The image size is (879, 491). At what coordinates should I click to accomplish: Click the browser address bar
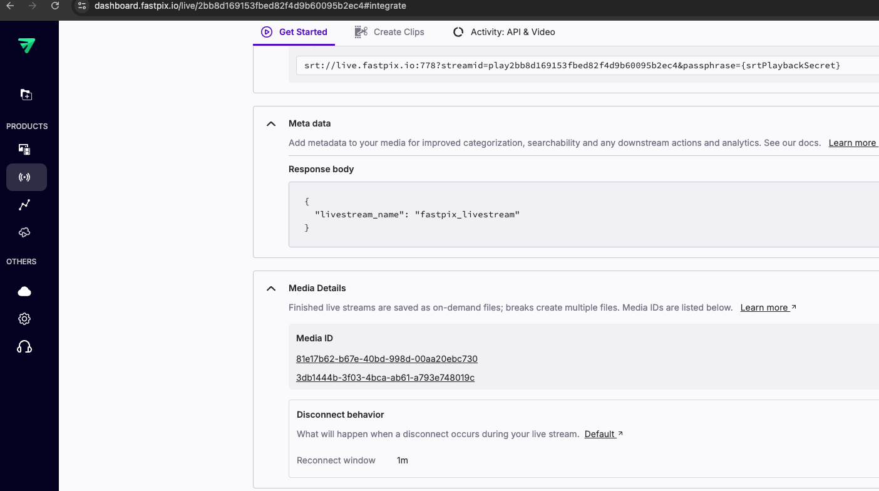(250, 6)
